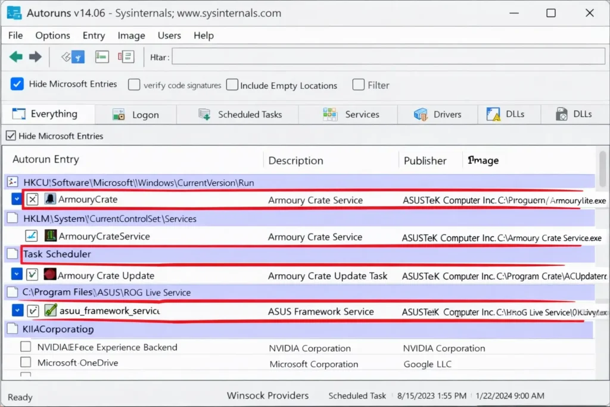Click the green list toolbar icon
The width and height of the screenshot is (610, 407).
102,57
